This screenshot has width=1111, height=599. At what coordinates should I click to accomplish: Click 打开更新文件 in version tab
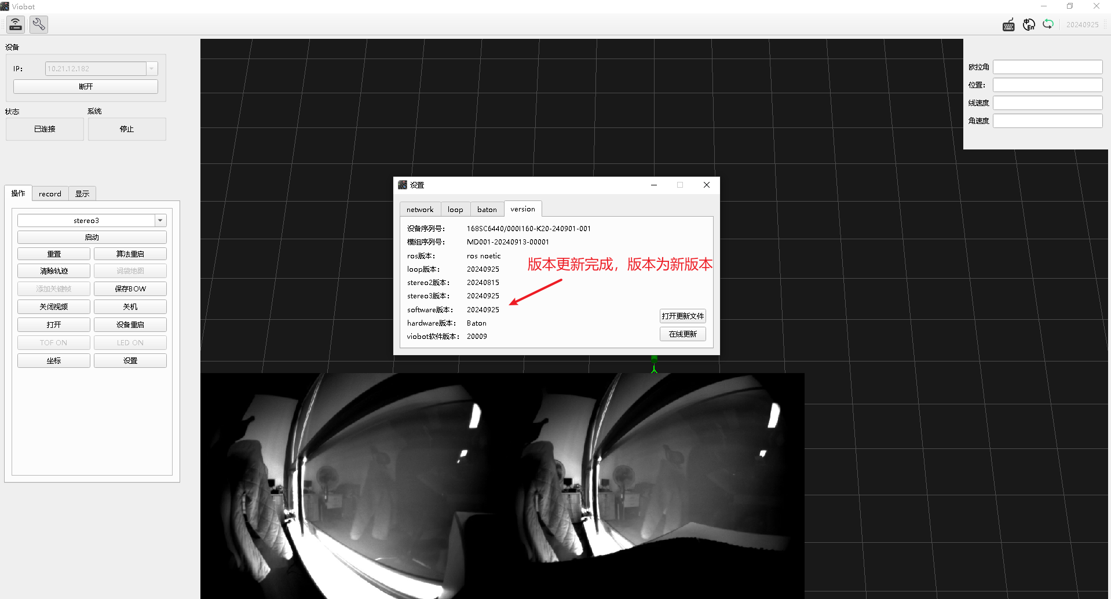tap(683, 316)
